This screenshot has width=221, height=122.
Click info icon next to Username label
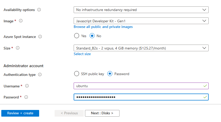pyautogui.click(x=27, y=86)
